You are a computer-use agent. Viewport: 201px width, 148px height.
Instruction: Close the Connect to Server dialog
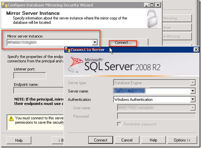pyautogui.click(x=196, y=50)
